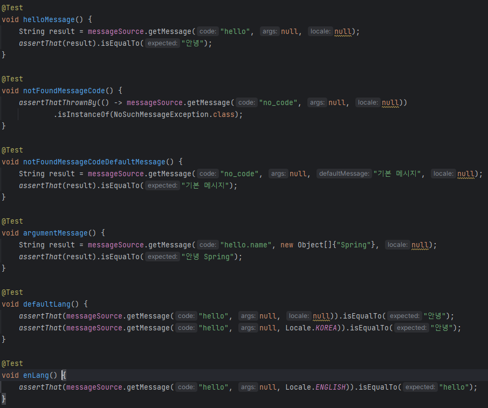The image size is (488, 408).
Task: Click "hello" after expected hint in enLang
Action: (454, 388)
